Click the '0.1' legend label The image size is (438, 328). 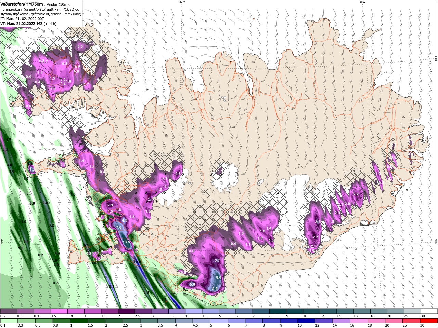tap(3, 326)
